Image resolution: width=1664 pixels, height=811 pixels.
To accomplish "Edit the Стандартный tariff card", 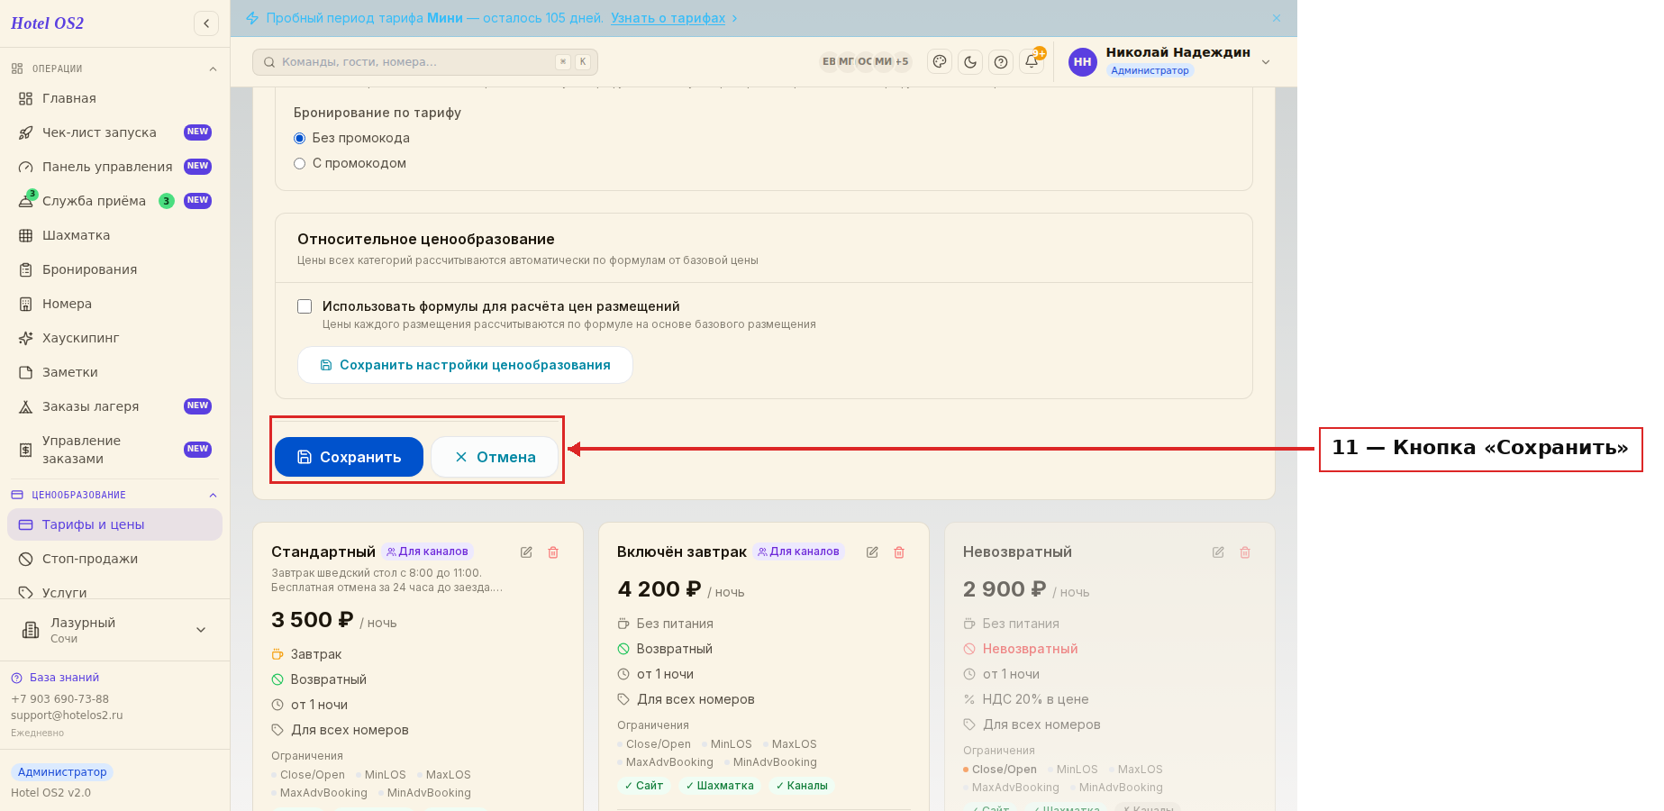I will tap(526, 552).
